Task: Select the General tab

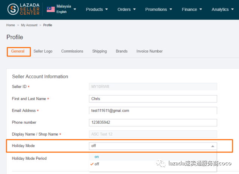Action: (18, 51)
